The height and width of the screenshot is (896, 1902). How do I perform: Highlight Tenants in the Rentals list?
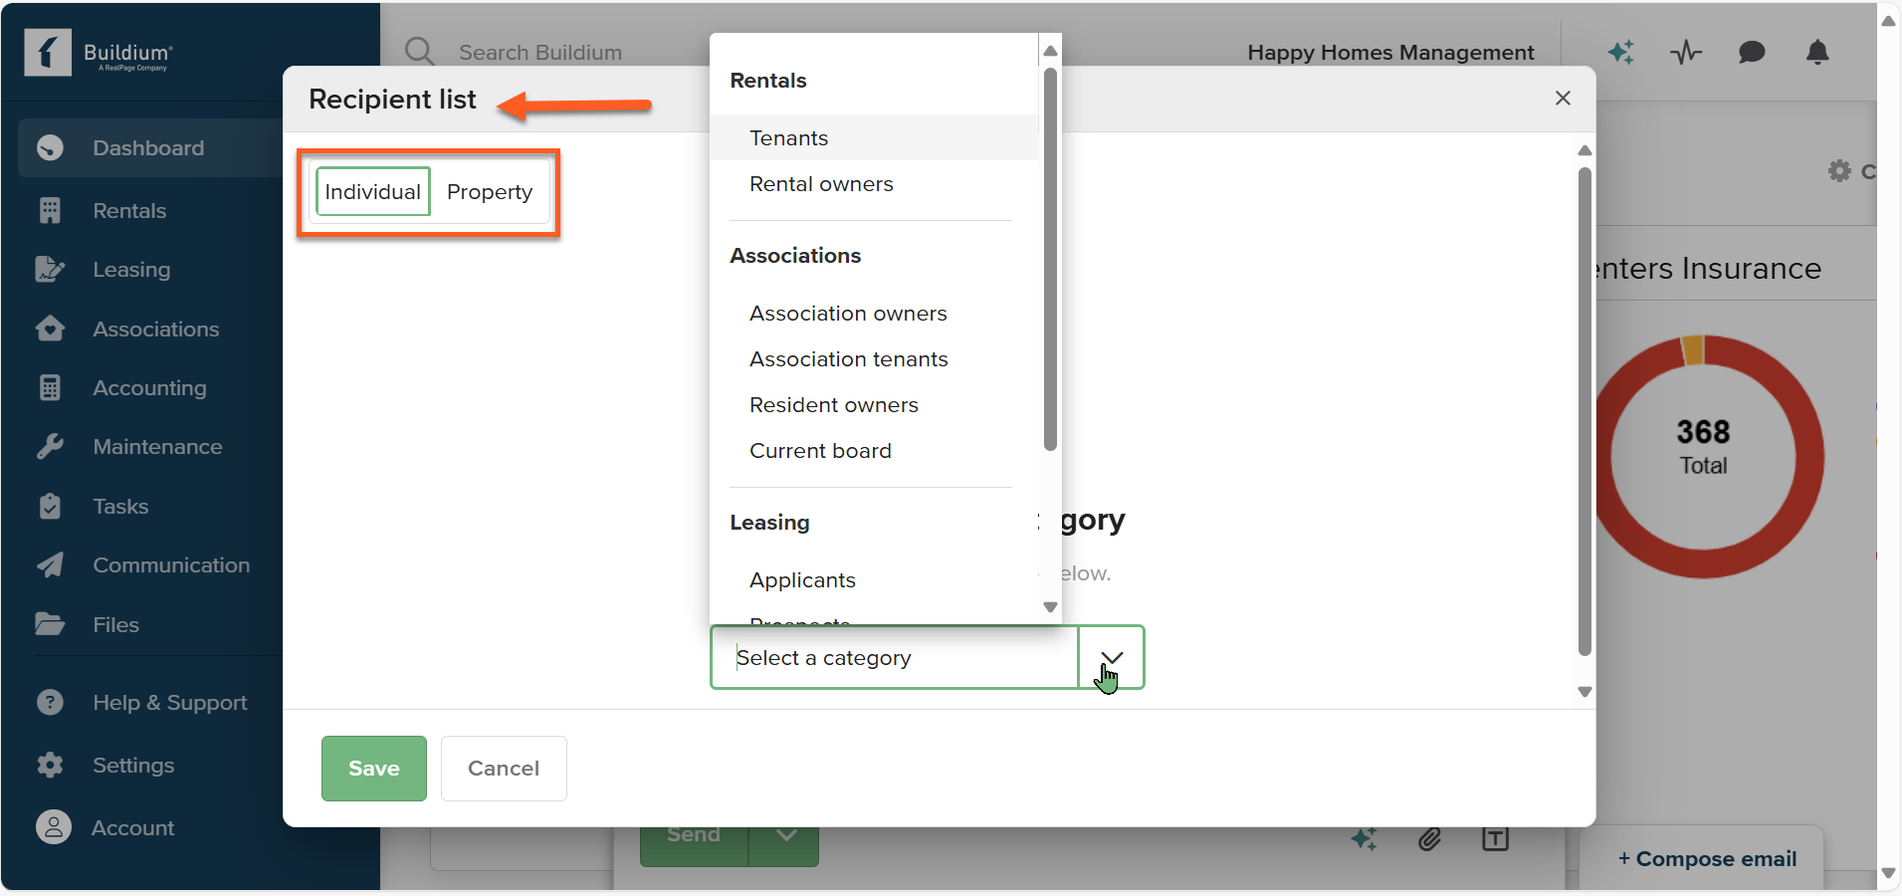787,137
